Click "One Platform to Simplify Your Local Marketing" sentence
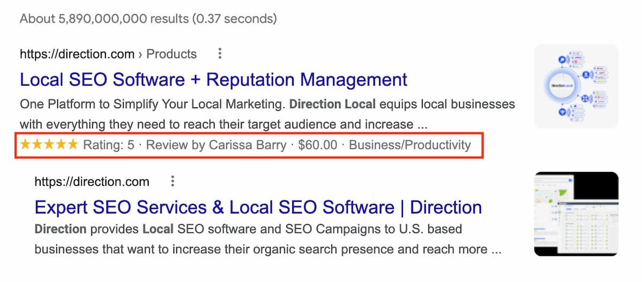The image size is (642, 282). [152, 104]
